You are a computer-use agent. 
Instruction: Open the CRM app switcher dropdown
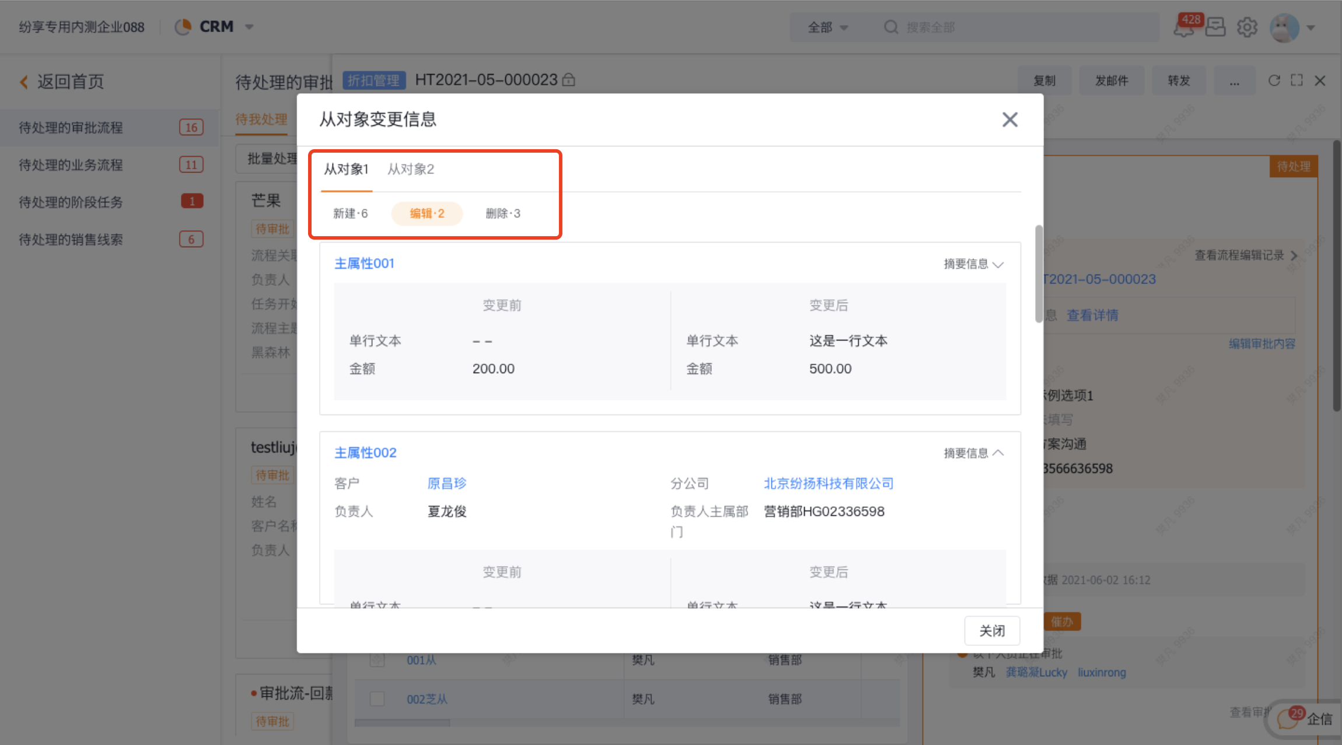[249, 27]
